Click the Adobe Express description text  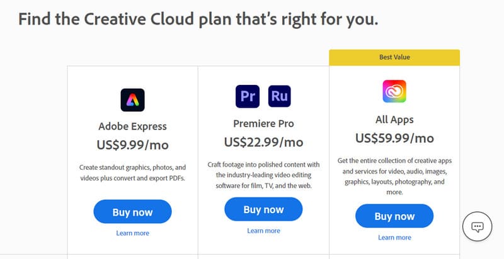(x=132, y=173)
